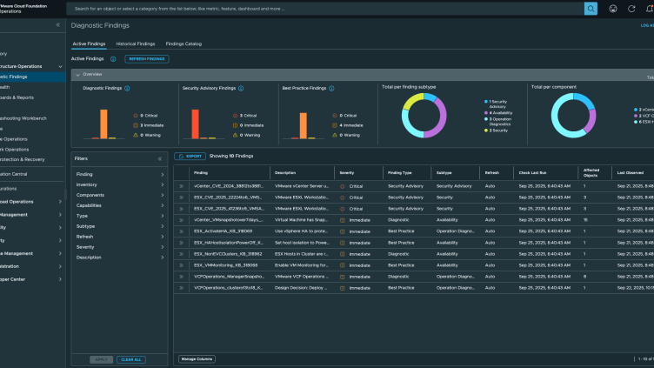Image resolution: width=654 pixels, height=368 pixels.
Task: Select Diagnostic Findings in sidebar
Action: (32, 77)
